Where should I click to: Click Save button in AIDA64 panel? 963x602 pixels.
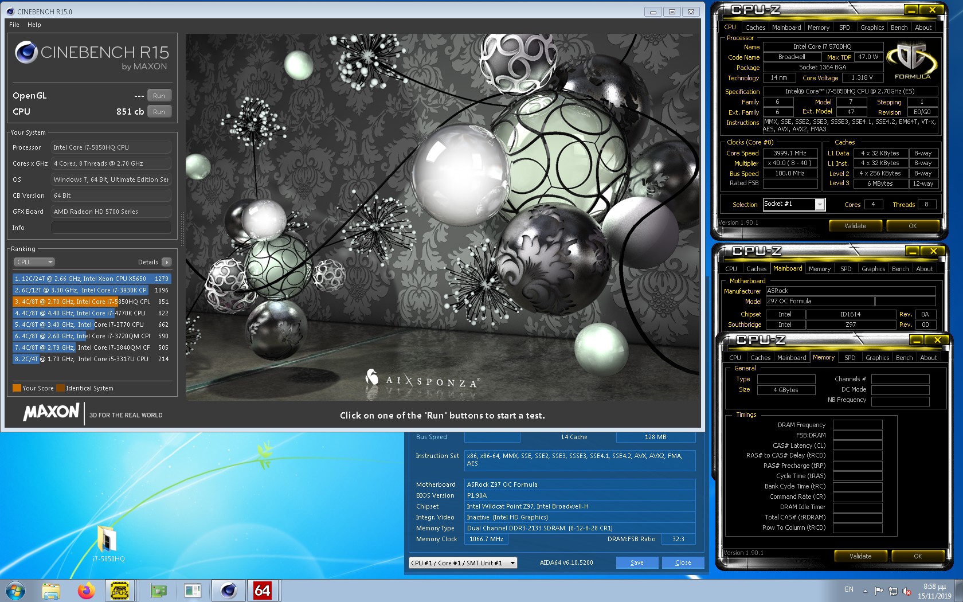[x=637, y=563]
